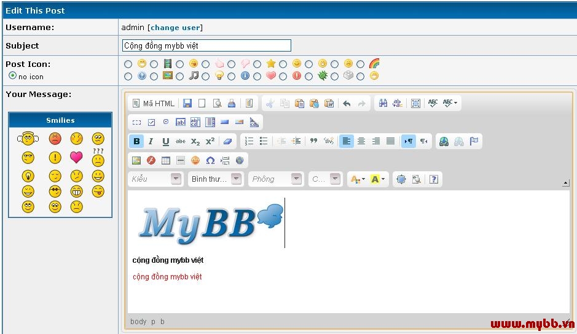This screenshot has width=577, height=334.
Task: Click the Paste from Word icon
Action: [329, 103]
